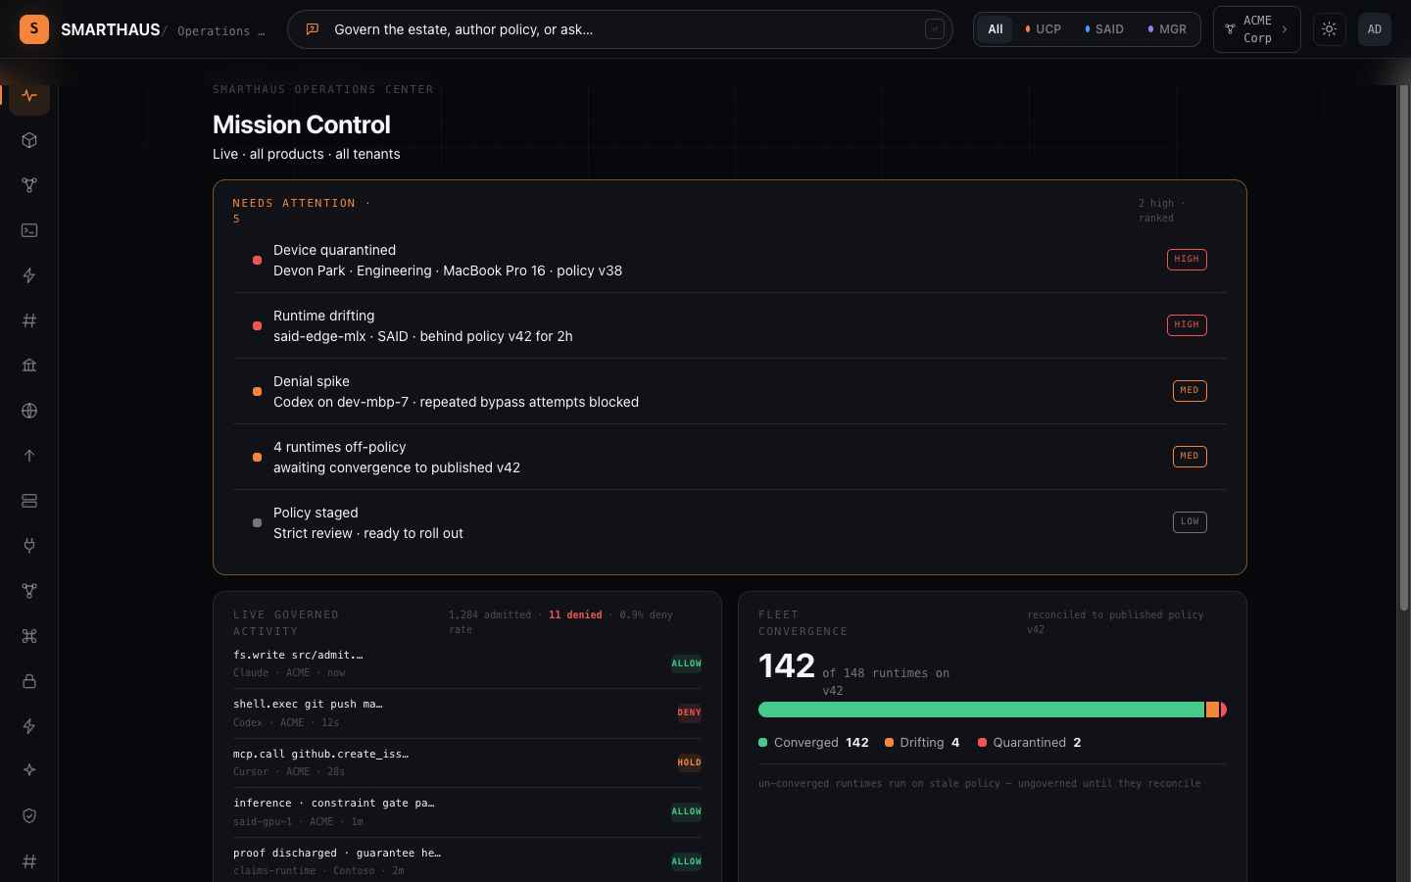Click the green converged segment of fleet bar
Image resolution: width=1411 pixels, height=882 pixels.
(x=981, y=710)
